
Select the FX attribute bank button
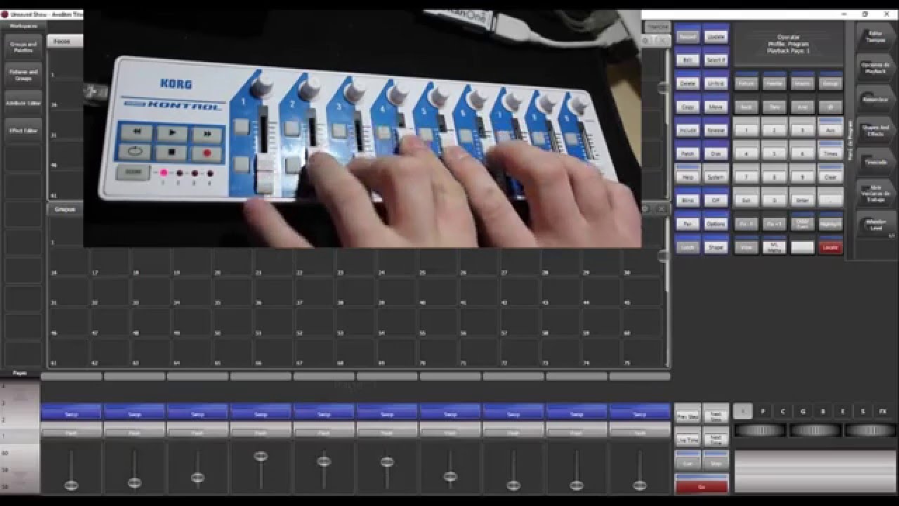coord(883,411)
